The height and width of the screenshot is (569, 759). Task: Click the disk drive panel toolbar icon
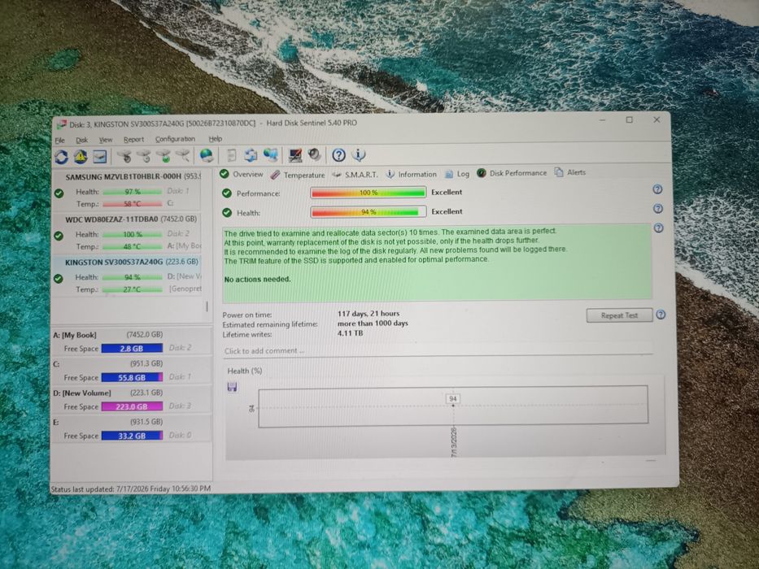(100, 156)
